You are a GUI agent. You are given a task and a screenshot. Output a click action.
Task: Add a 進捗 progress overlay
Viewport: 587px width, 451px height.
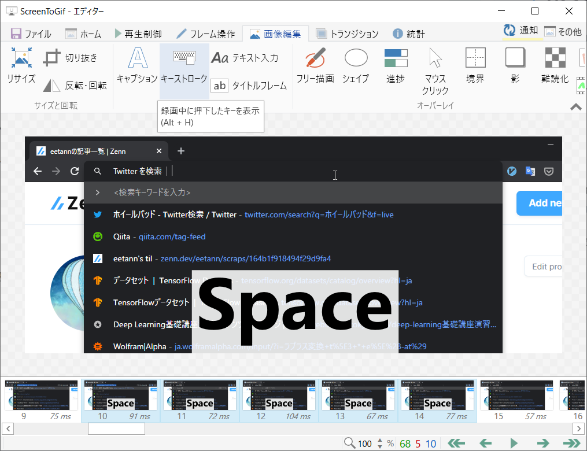pyautogui.click(x=396, y=65)
